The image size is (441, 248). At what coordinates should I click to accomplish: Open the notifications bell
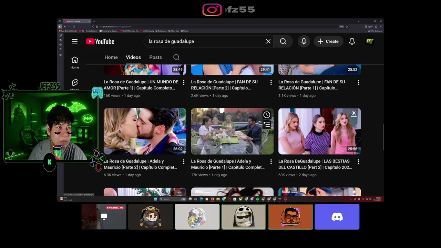(x=352, y=41)
